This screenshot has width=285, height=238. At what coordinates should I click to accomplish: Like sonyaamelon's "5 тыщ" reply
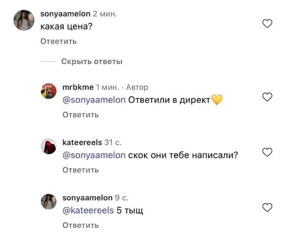[x=267, y=208]
